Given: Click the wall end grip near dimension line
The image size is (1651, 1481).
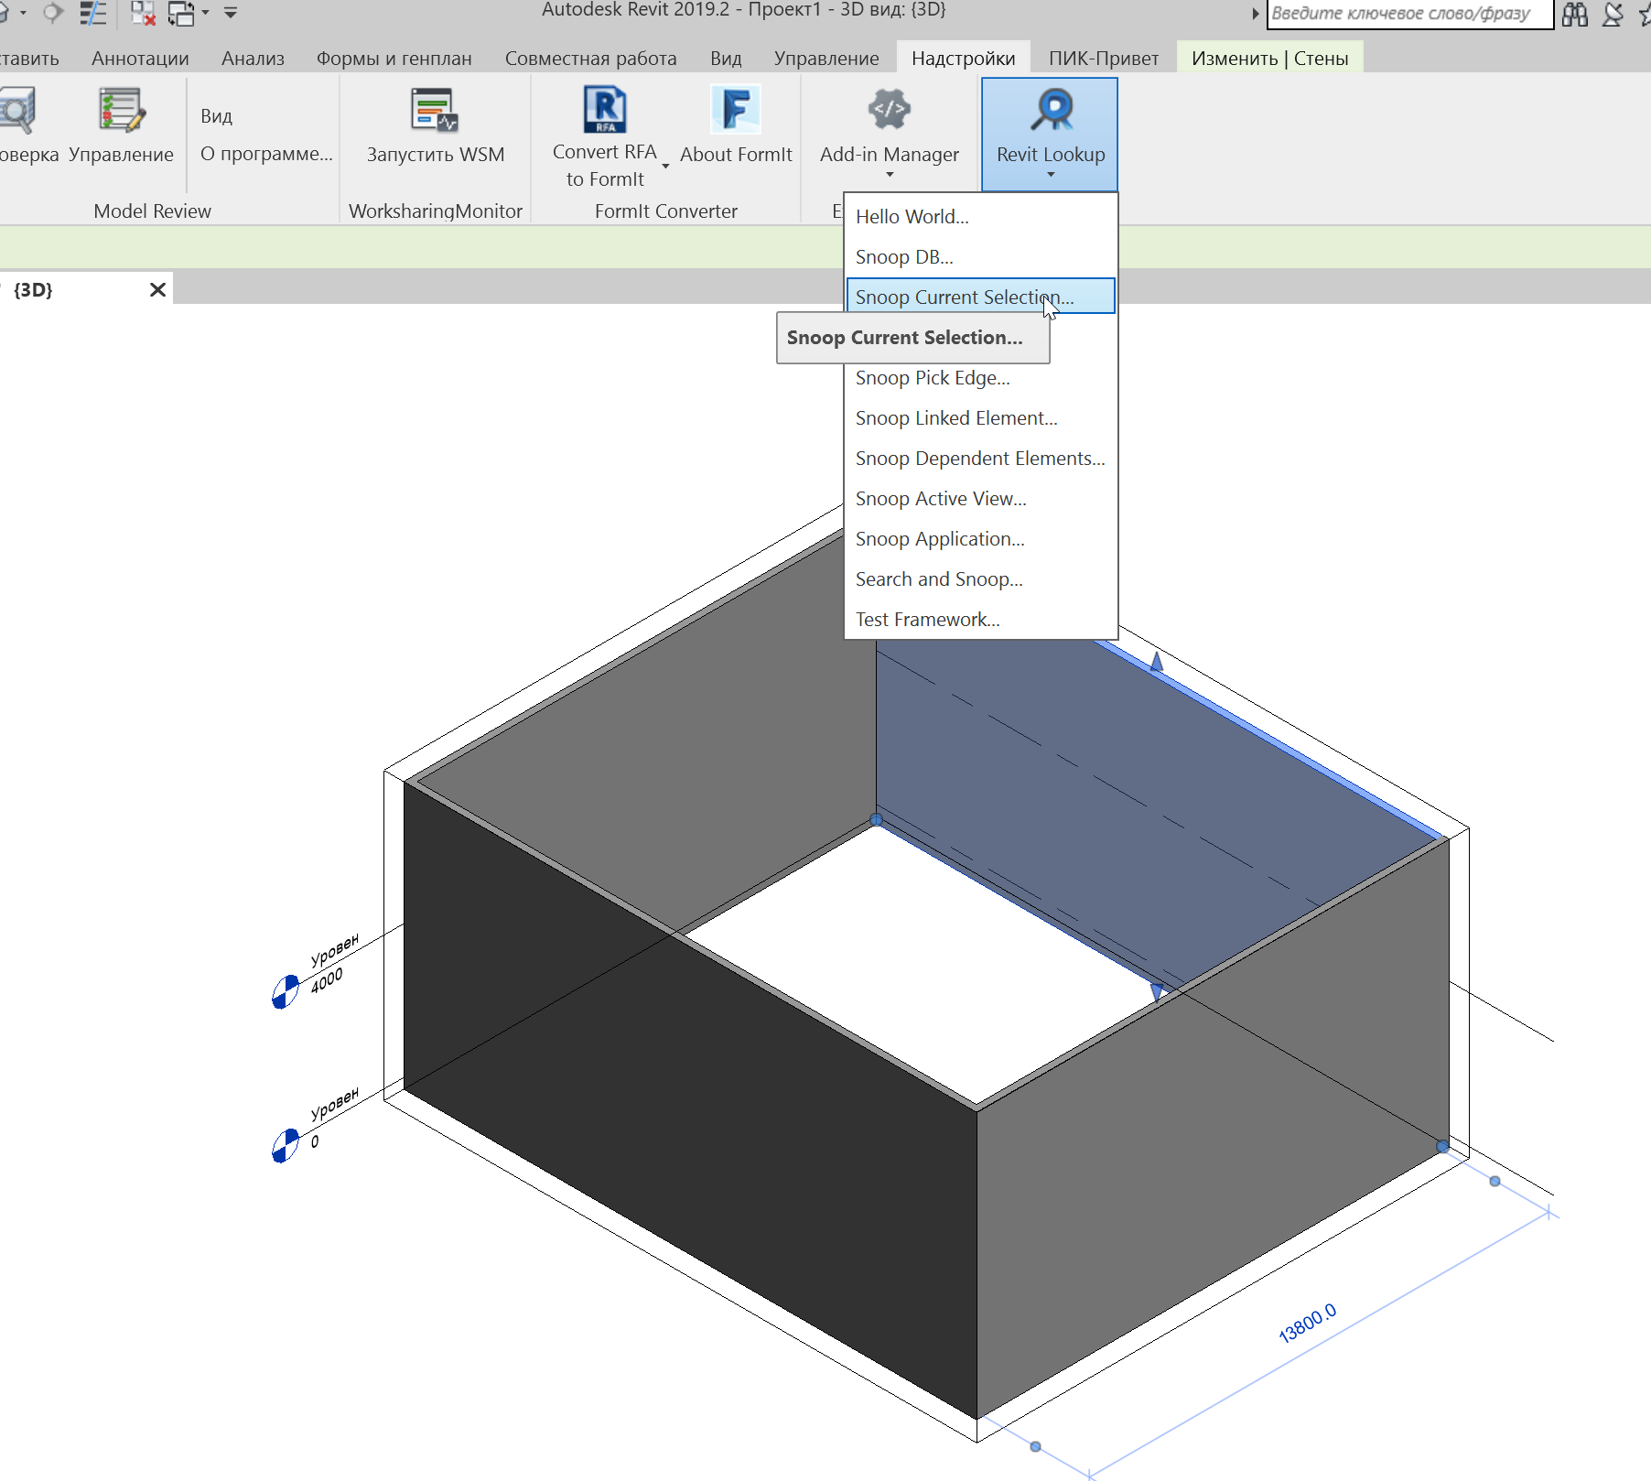Looking at the screenshot, I should tap(1442, 1146).
